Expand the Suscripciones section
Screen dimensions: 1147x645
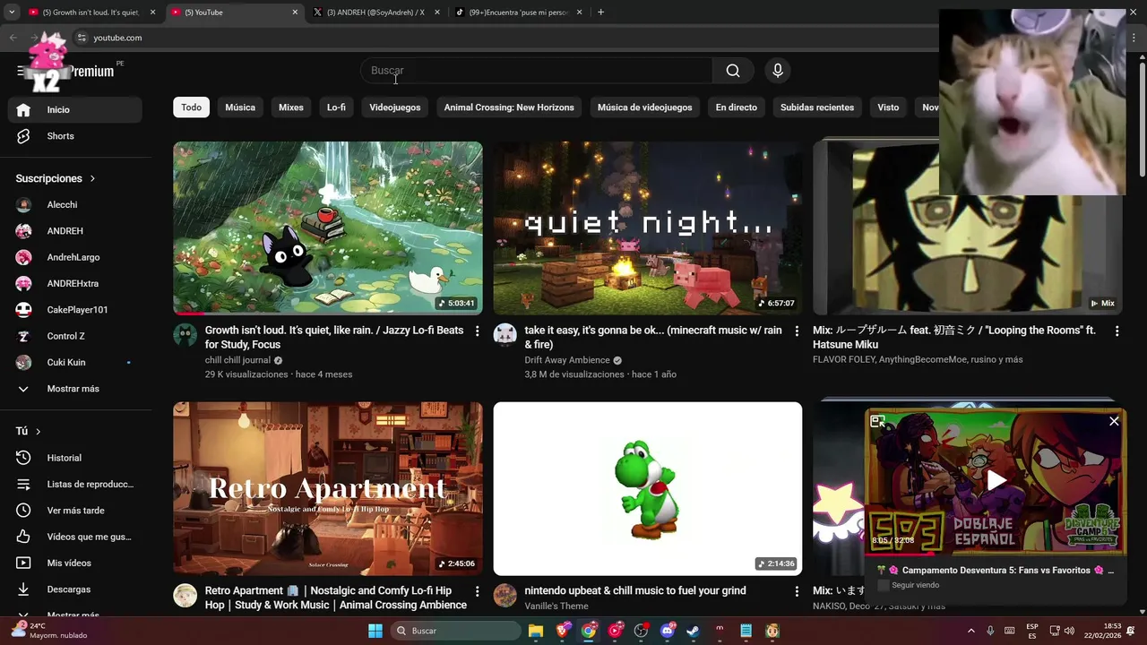pos(56,178)
